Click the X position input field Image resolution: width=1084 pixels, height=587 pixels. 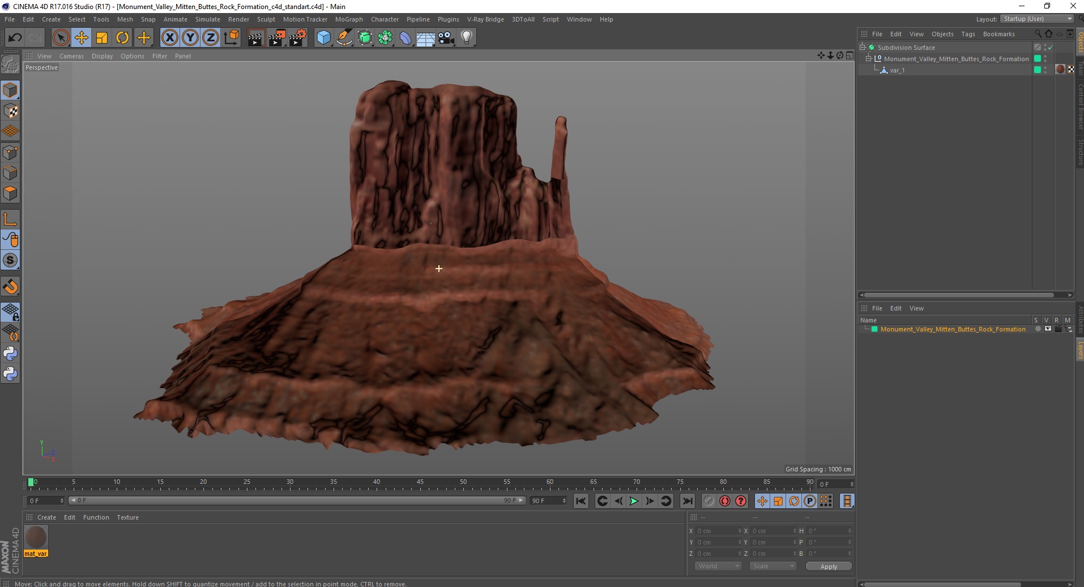(717, 531)
